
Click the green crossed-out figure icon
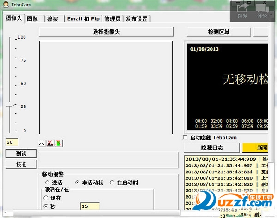(x=59, y=143)
